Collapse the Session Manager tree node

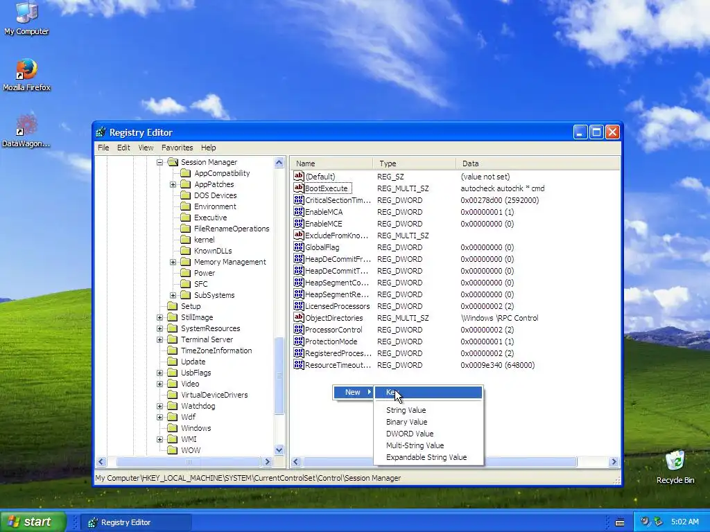click(160, 162)
